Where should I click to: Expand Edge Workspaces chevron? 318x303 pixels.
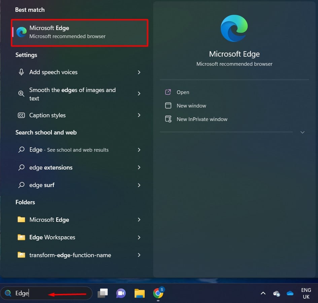pos(139,237)
